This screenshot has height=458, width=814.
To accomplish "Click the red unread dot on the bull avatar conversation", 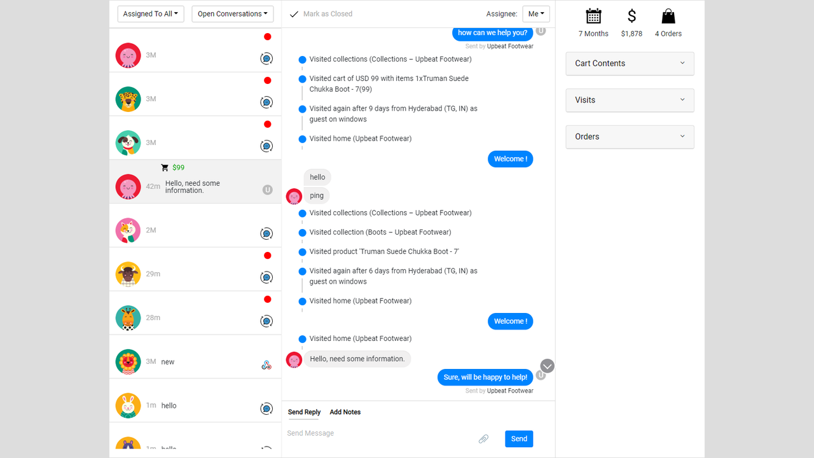I will pos(267,255).
